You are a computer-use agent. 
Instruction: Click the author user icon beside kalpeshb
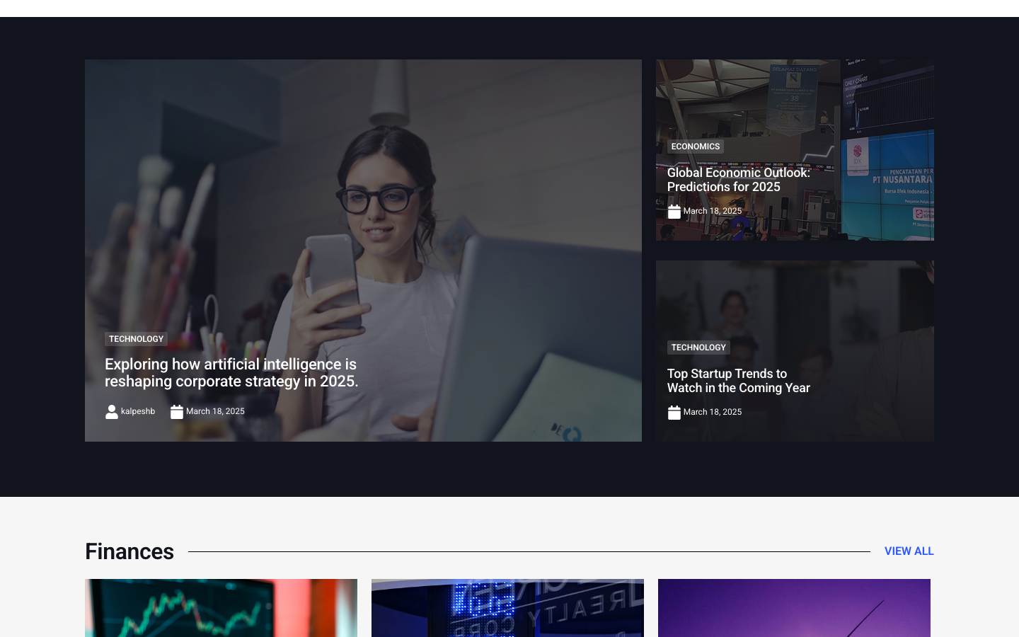tap(111, 412)
